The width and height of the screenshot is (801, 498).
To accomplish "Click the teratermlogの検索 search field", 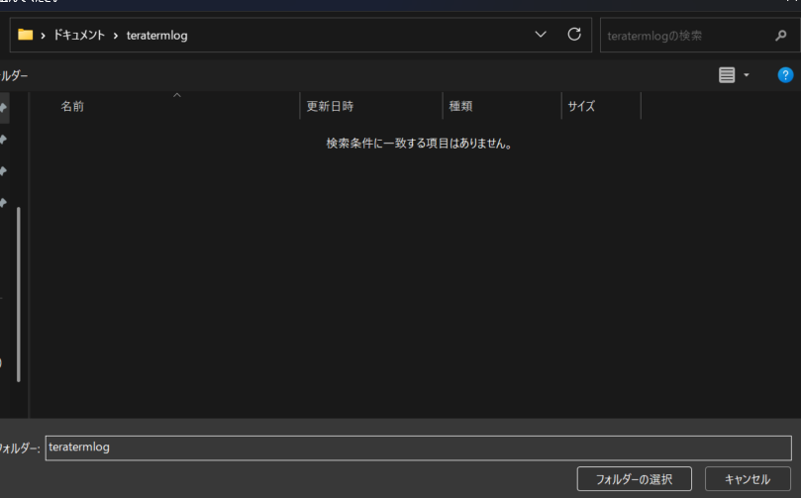I will [683, 36].
